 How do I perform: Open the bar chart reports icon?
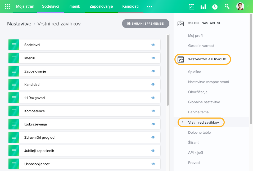203,7
